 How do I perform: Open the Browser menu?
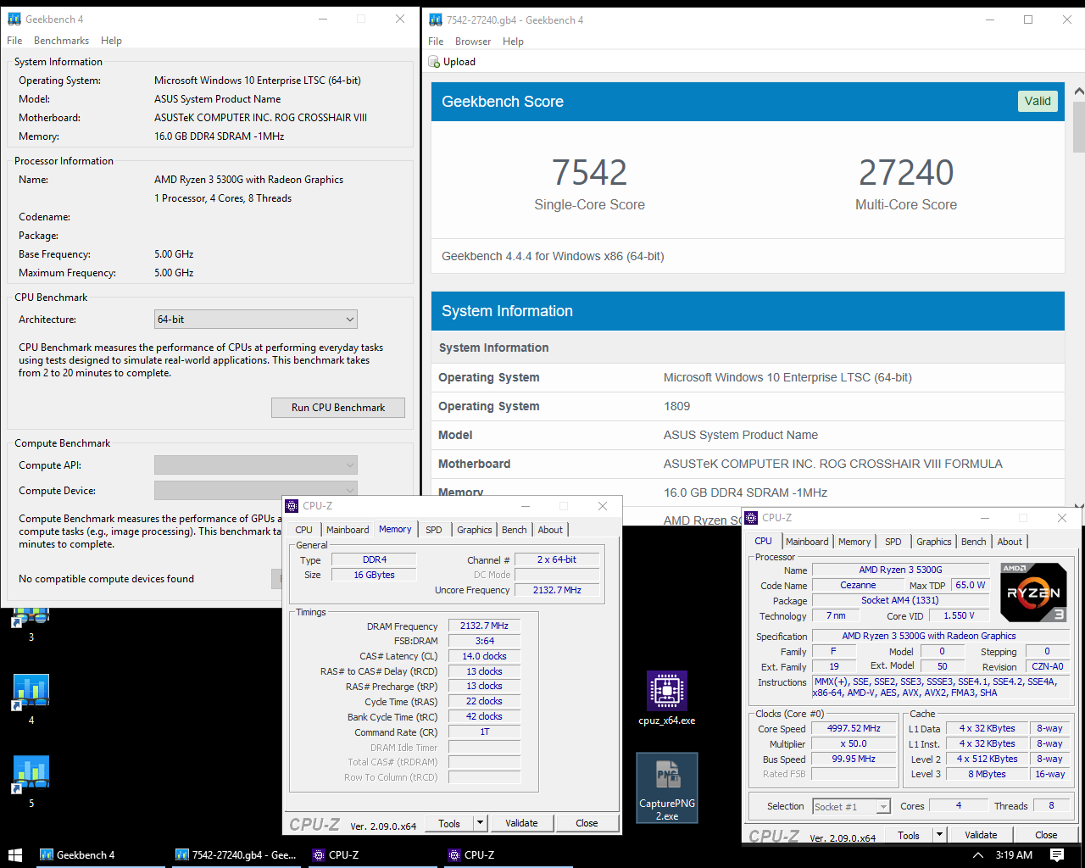pos(473,42)
